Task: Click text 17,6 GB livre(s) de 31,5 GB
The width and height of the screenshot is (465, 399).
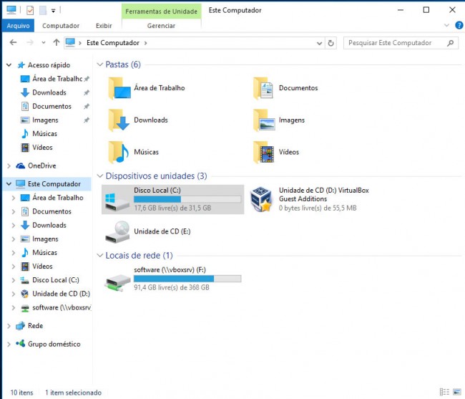Action: [x=172, y=208]
